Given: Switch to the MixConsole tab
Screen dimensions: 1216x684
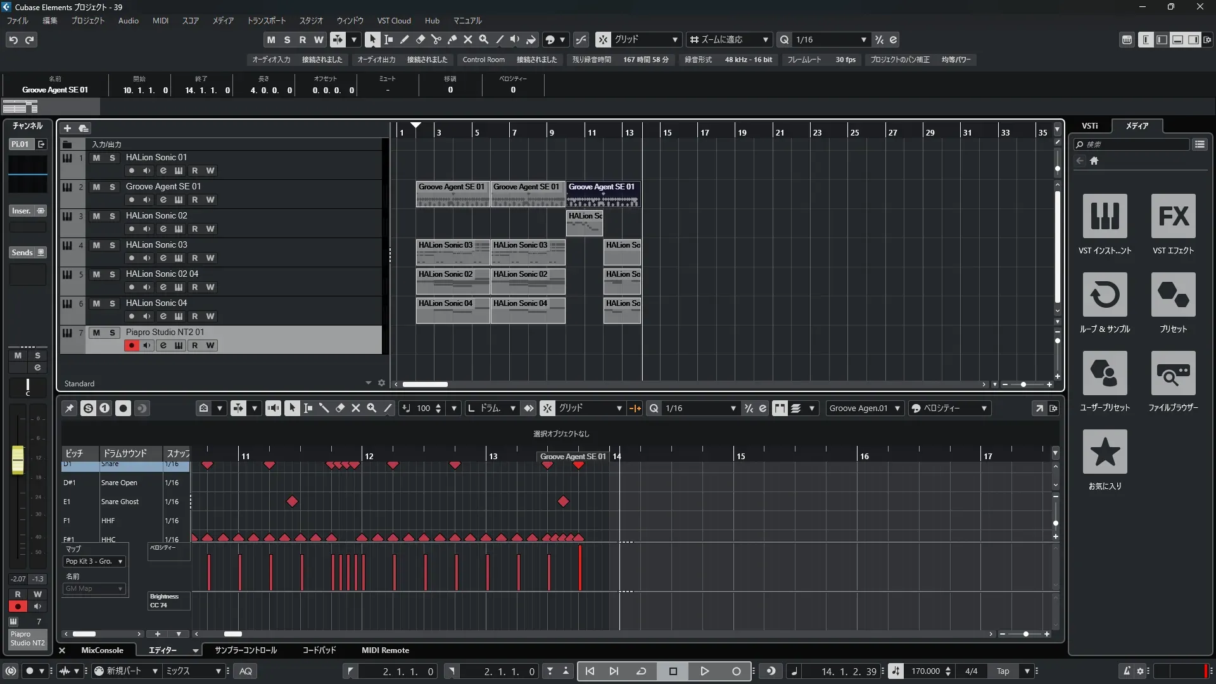Looking at the screenshot, I should (x=102, y=650).
